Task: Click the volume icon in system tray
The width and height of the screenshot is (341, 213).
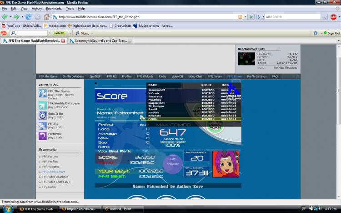Action: pyautogui.click(x=320, y=208)
